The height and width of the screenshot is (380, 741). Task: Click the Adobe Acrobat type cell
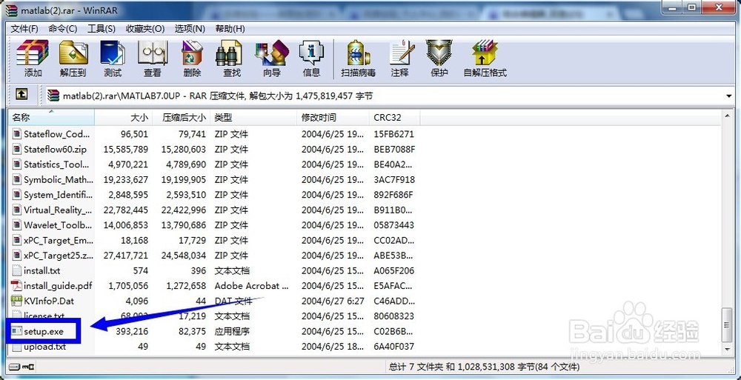click(251, 286)
